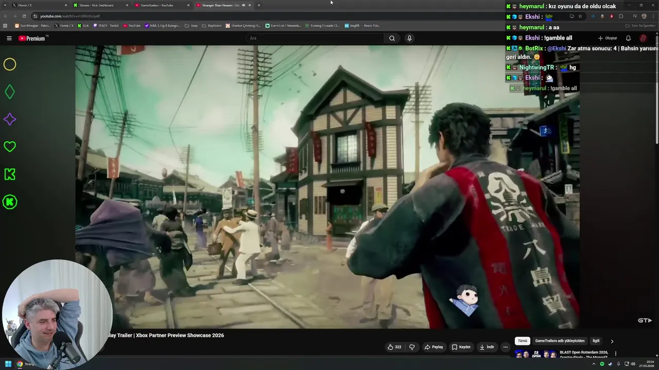Screen dimensions: 659x370
Task: Open Tüm Yer İşaretleri folder
Action: pyautogui.click(x=640, y=26)
